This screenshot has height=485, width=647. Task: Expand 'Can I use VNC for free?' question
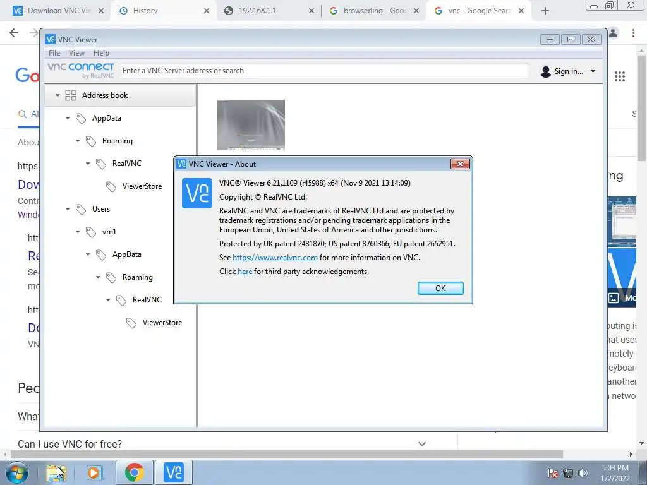click(x=421, y=444)
